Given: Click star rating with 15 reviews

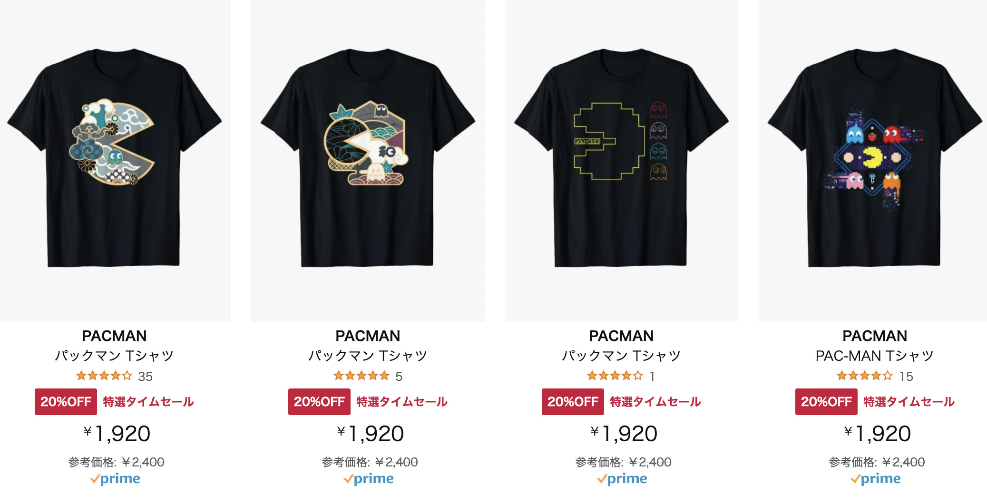Looking at the screenshot, I should point(864,376).
